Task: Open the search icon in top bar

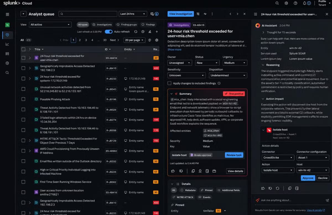Action: 277,3
